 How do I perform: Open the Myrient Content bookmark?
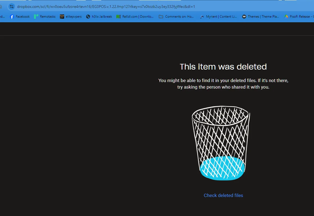click(219, 17)
